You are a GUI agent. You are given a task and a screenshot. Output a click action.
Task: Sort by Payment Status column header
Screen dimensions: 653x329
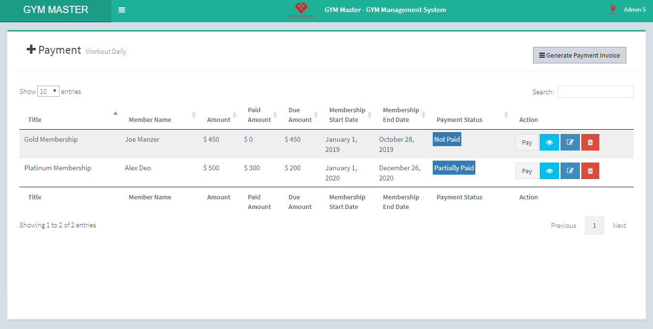point(459,120)
